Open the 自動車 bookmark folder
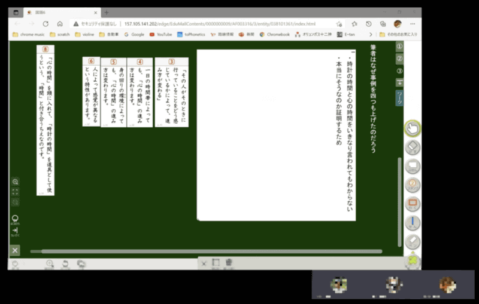The height and width of the screenshot is (304, 479). click(109, 35)
